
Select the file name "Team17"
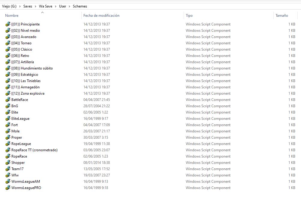pyautogui.click(x=17, y=169)
